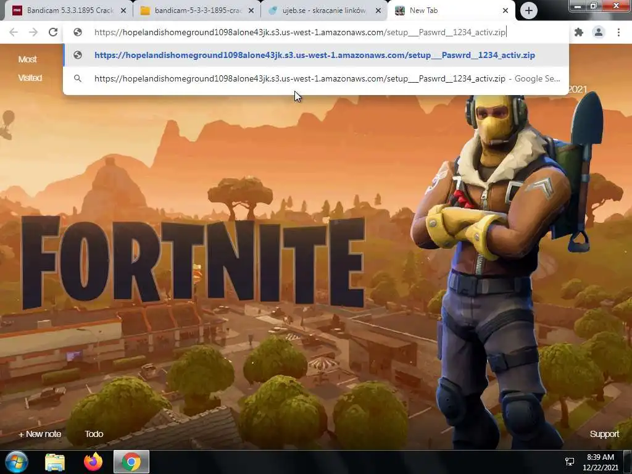Open Windows Explorer from the taskbar
This screenshot has height=474, width=632.
click(x=55, y=462)
